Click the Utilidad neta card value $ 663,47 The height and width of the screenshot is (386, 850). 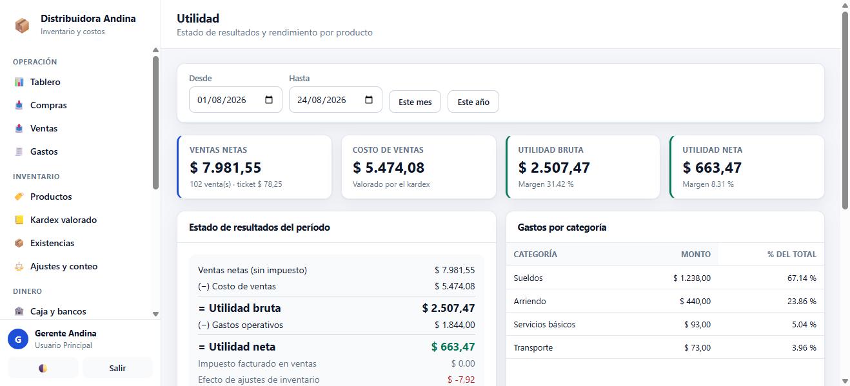click(x=713, y=168)
